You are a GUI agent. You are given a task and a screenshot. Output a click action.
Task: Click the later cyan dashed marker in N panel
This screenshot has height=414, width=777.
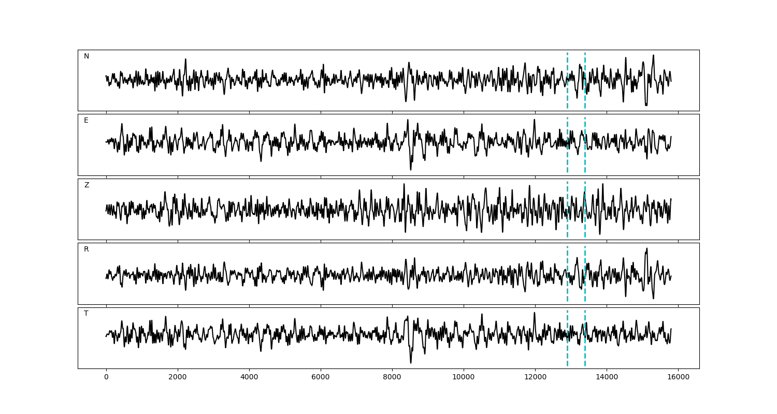pyautogui.click(x=585, y=80)
